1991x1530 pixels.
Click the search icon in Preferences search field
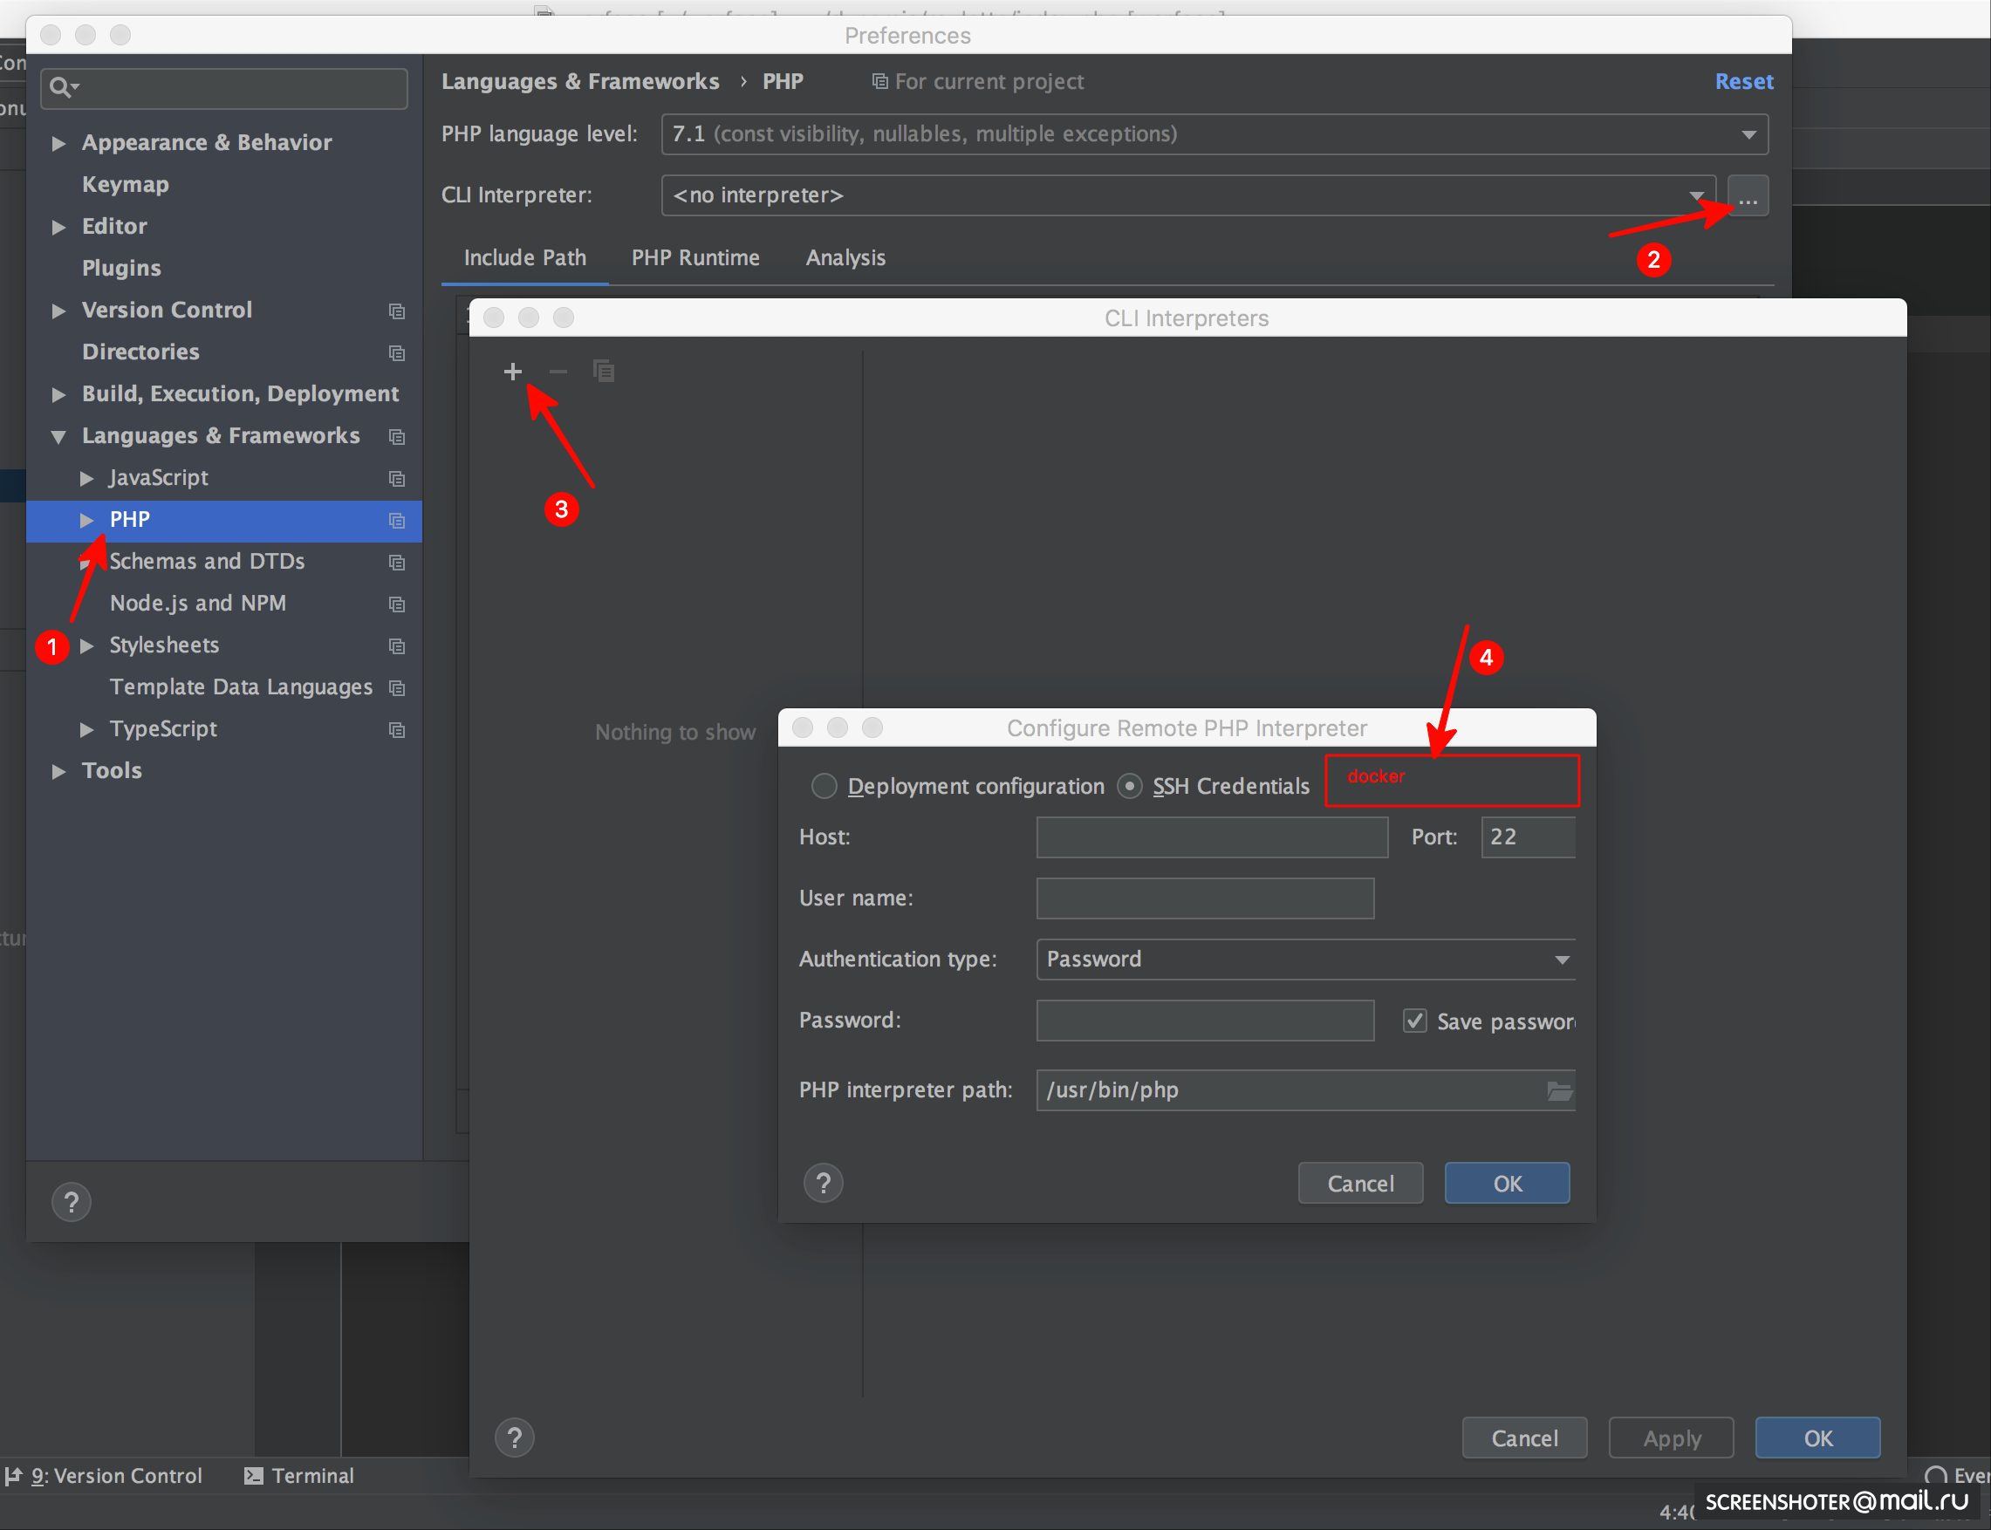[x=62, y=87]
